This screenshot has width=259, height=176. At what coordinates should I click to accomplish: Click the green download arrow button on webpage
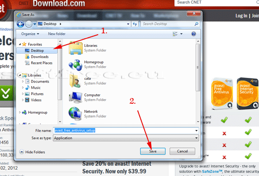click(x=6, y=93)
